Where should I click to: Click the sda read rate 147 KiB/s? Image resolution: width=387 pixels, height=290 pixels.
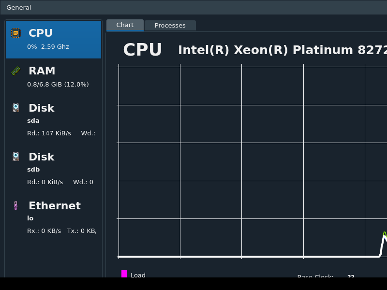coord(49,133)
